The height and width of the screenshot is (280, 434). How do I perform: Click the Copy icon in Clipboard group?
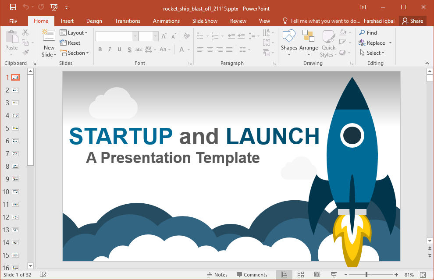pyautogui.click(x=25, y=43)
